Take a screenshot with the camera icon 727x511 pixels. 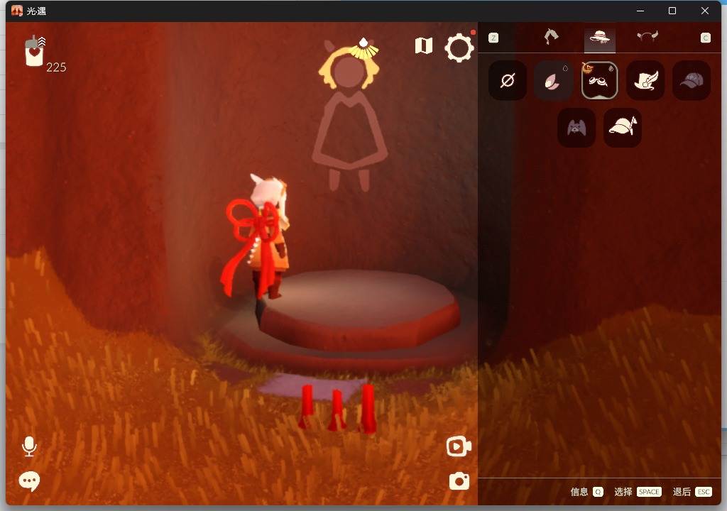click(459, 481)
